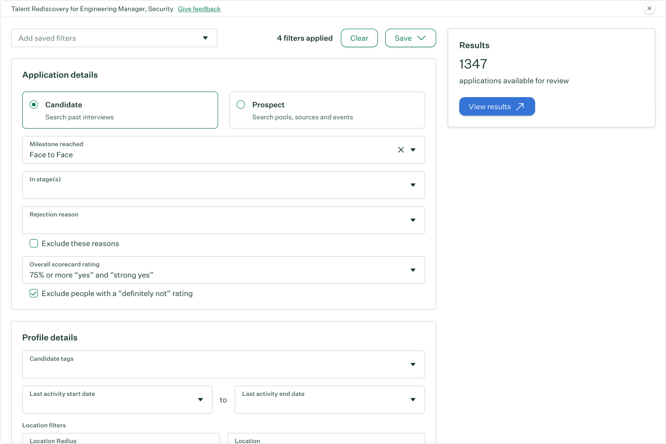
Task: Click the Location field
Action: pos(326,438)
